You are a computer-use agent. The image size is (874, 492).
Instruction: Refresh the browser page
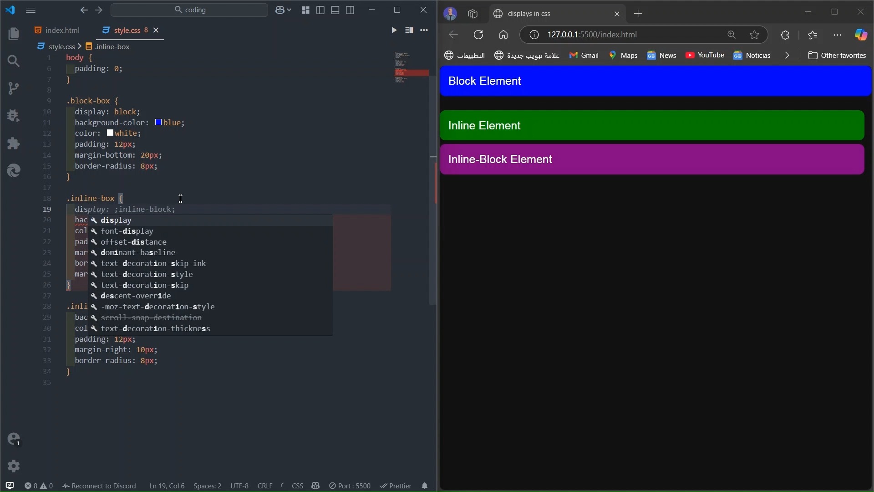478,35
